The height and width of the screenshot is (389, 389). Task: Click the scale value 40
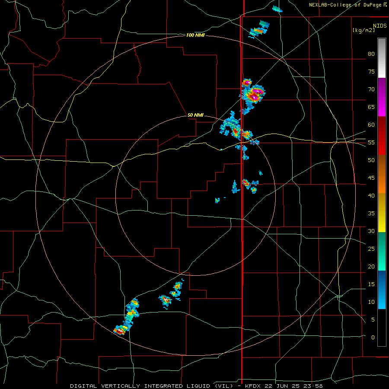click(371, 195)
